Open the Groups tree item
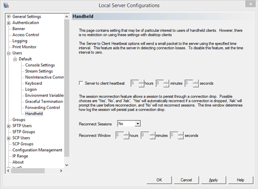The image size is (258, 189). (19, 119)
